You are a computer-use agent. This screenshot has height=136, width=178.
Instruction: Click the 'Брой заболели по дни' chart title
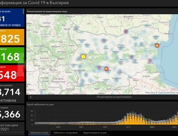click(x=40, y=105)
